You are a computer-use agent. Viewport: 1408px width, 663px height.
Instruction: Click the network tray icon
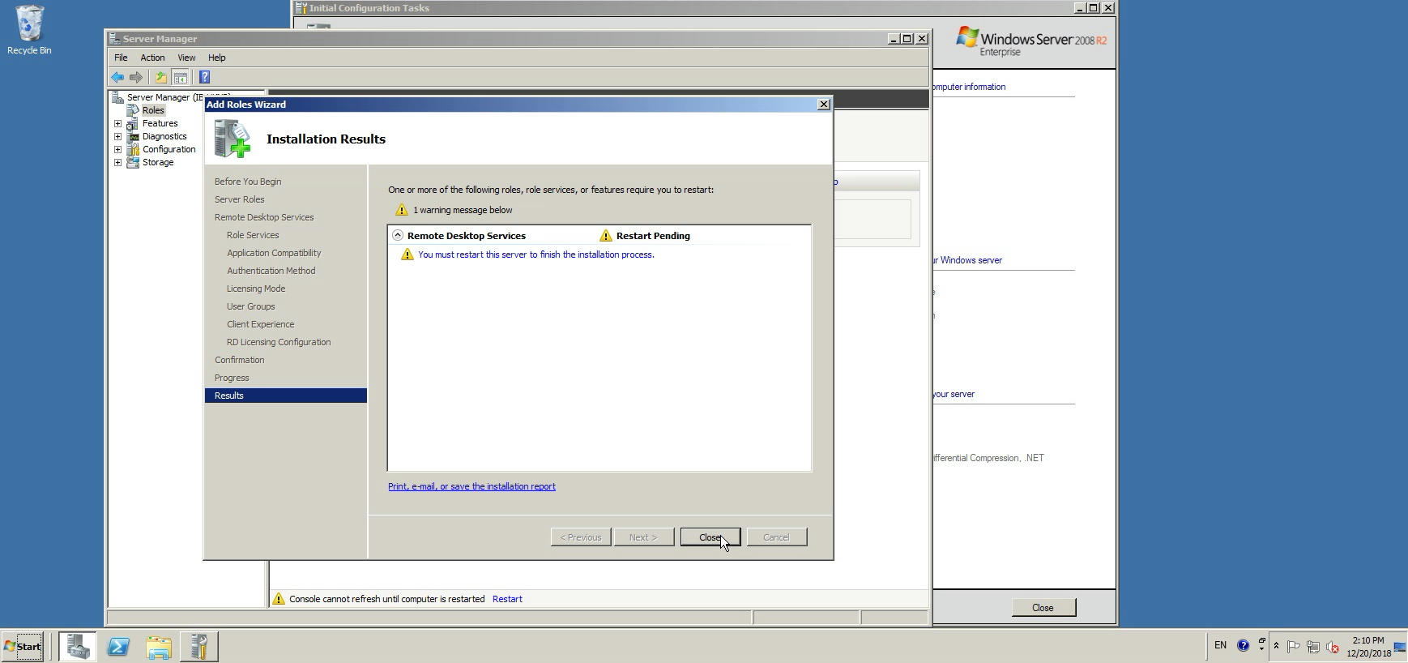[1313, 647]
